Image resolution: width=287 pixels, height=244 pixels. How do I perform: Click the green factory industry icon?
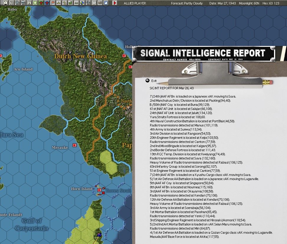[x=70, y=3]
